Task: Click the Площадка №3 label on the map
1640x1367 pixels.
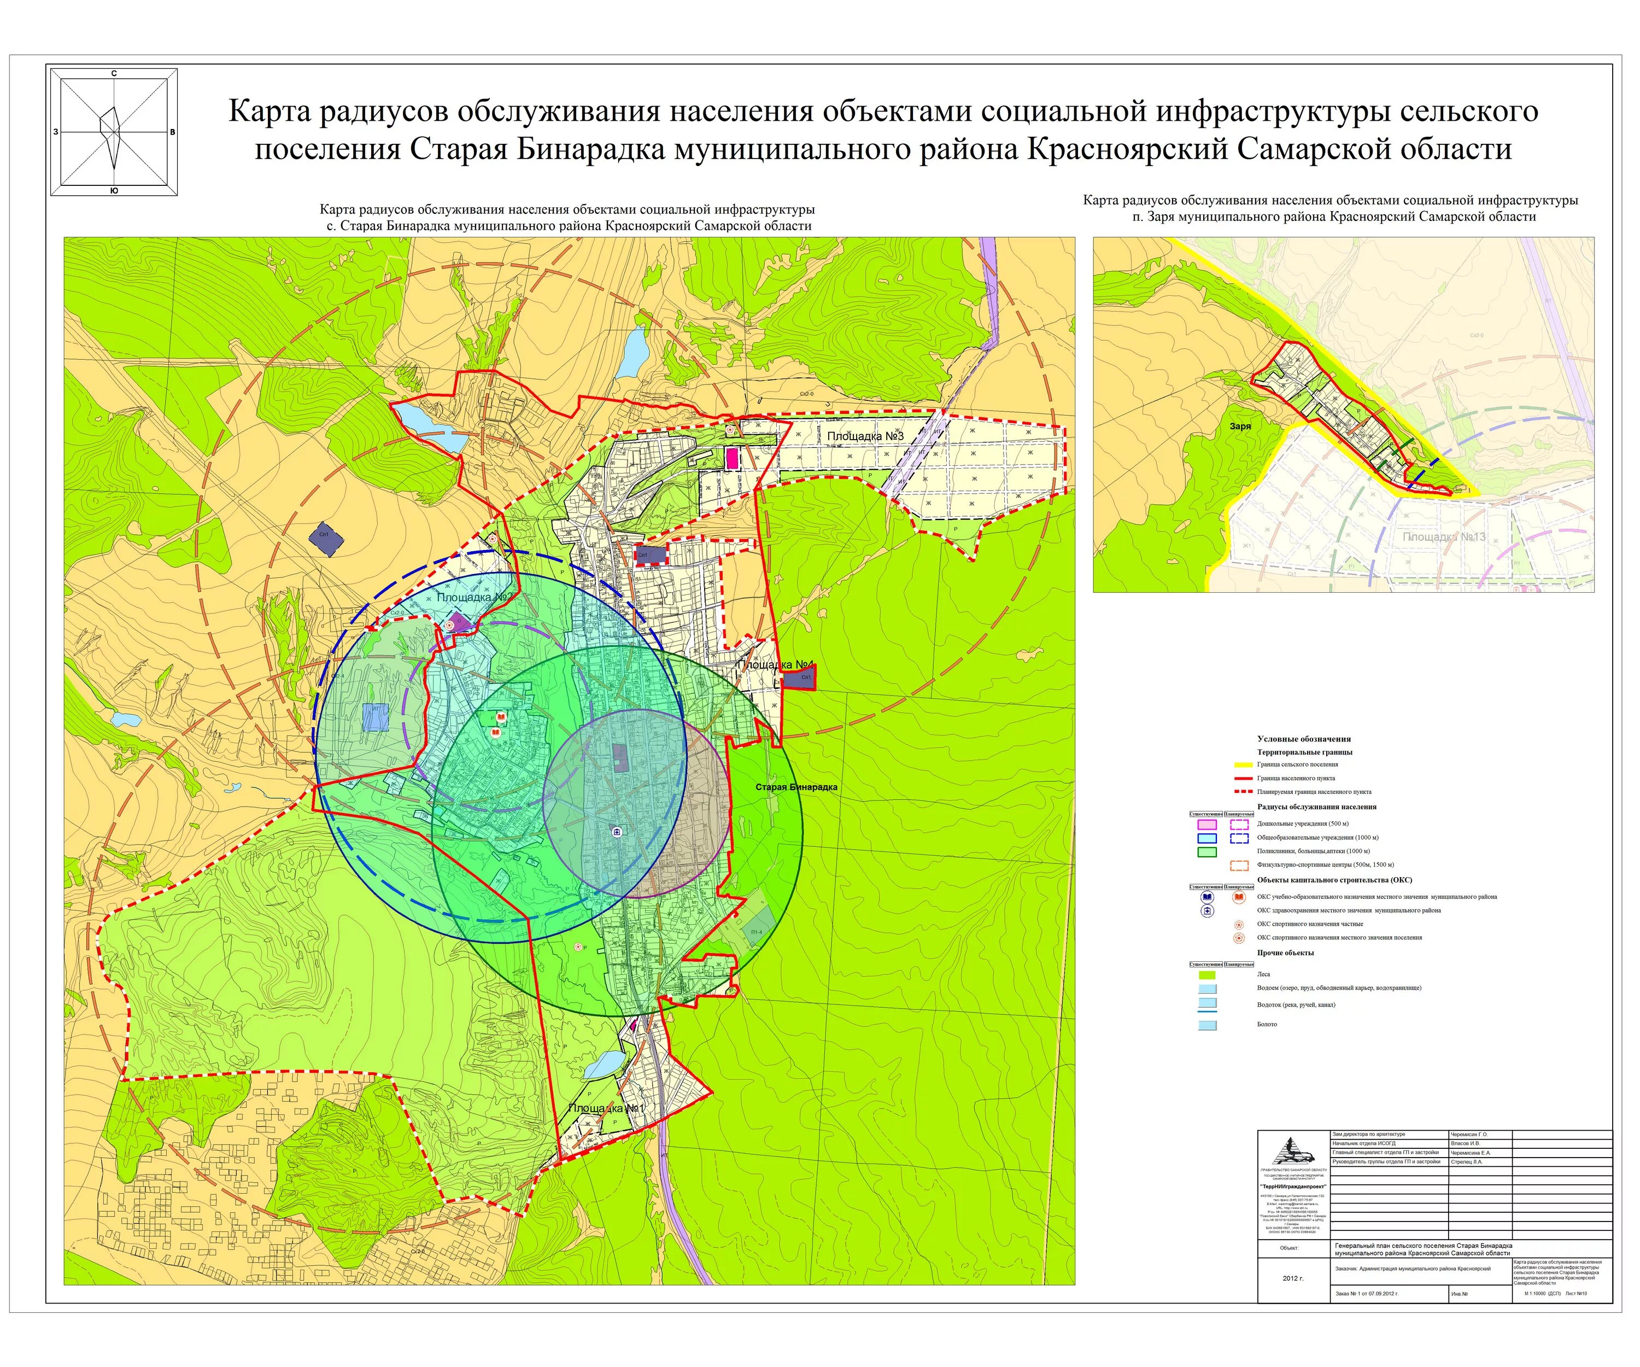Action: (865, 436)
